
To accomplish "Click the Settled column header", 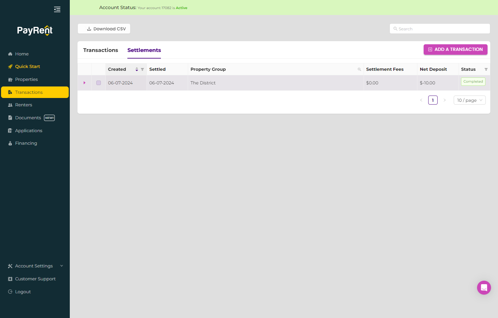I will [x=167, y=69].
